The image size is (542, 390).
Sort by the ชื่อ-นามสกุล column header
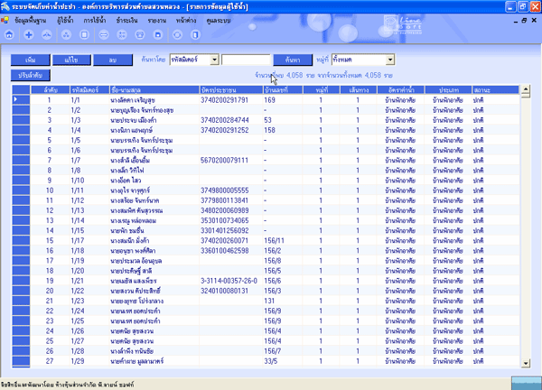tap(108, 91)
